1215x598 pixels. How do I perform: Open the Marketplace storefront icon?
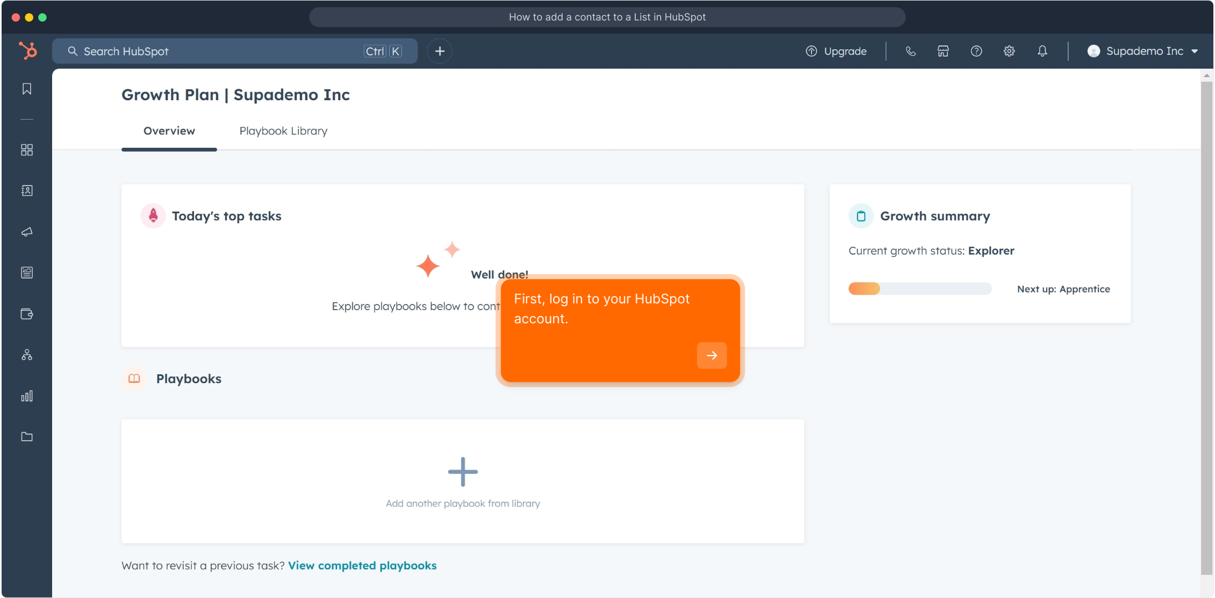pos(943,51)
